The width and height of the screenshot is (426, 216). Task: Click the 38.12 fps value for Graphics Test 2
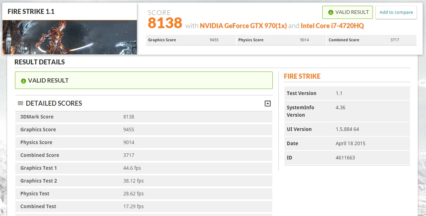[x=133, y=181]
